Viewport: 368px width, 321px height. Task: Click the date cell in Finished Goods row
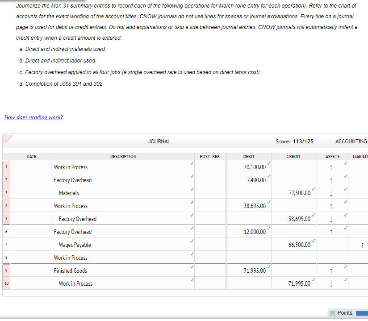31,270
